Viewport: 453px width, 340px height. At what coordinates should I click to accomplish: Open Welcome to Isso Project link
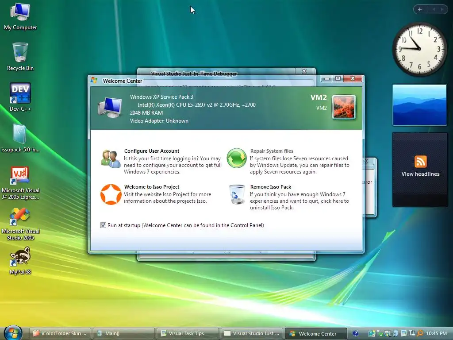(x=152, y=187)
